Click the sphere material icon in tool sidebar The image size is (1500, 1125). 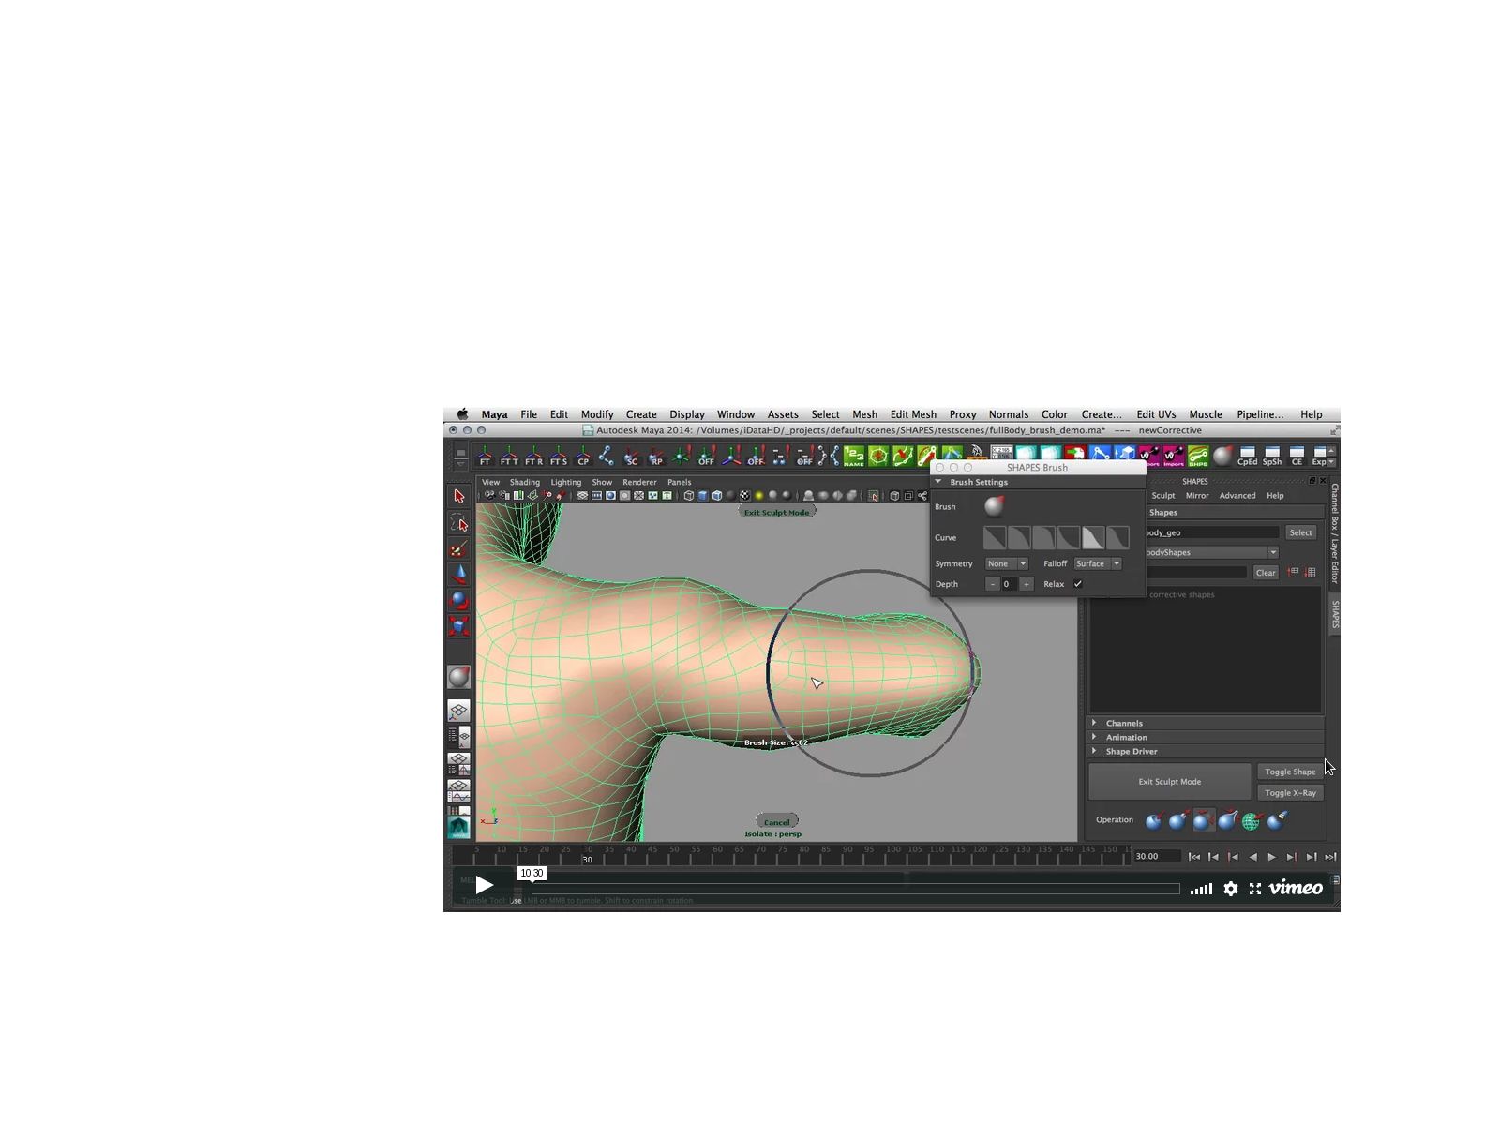[460, 676]
